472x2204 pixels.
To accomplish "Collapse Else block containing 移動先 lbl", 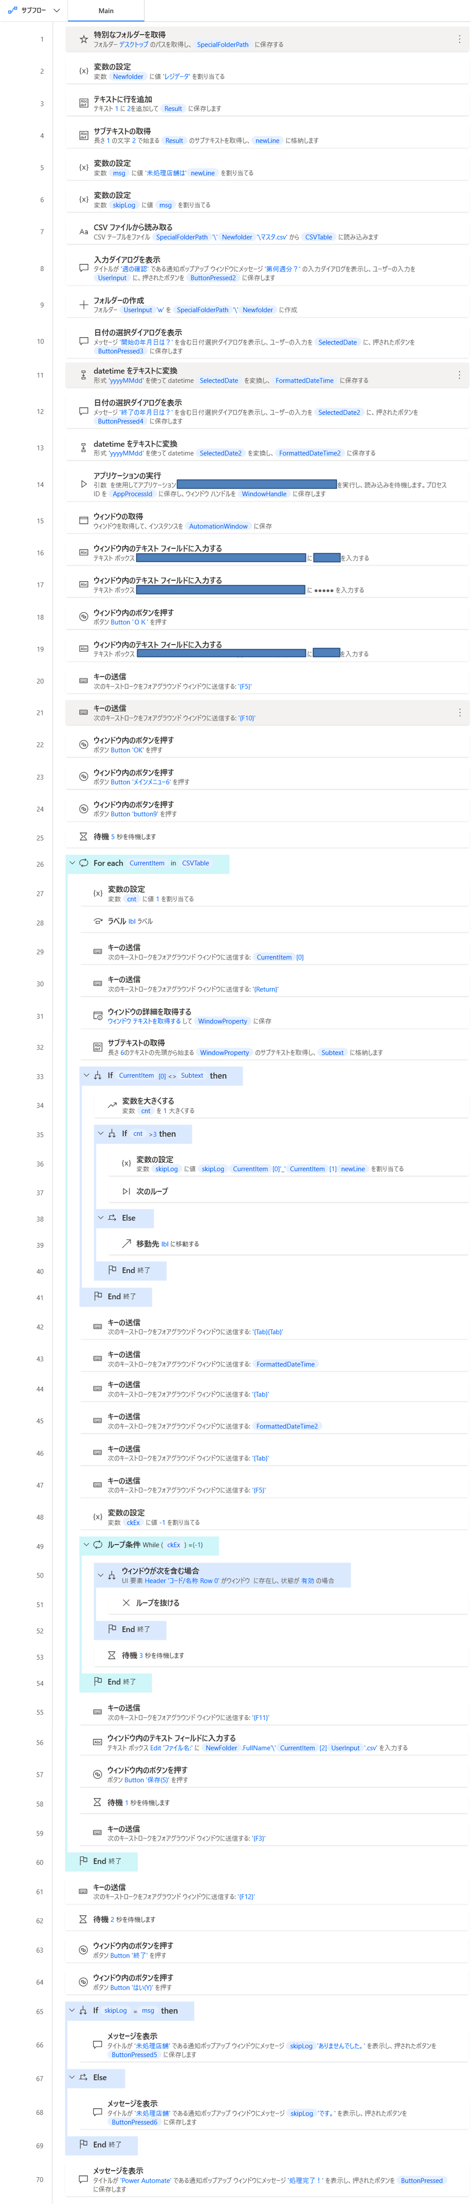I will 101,1217.
